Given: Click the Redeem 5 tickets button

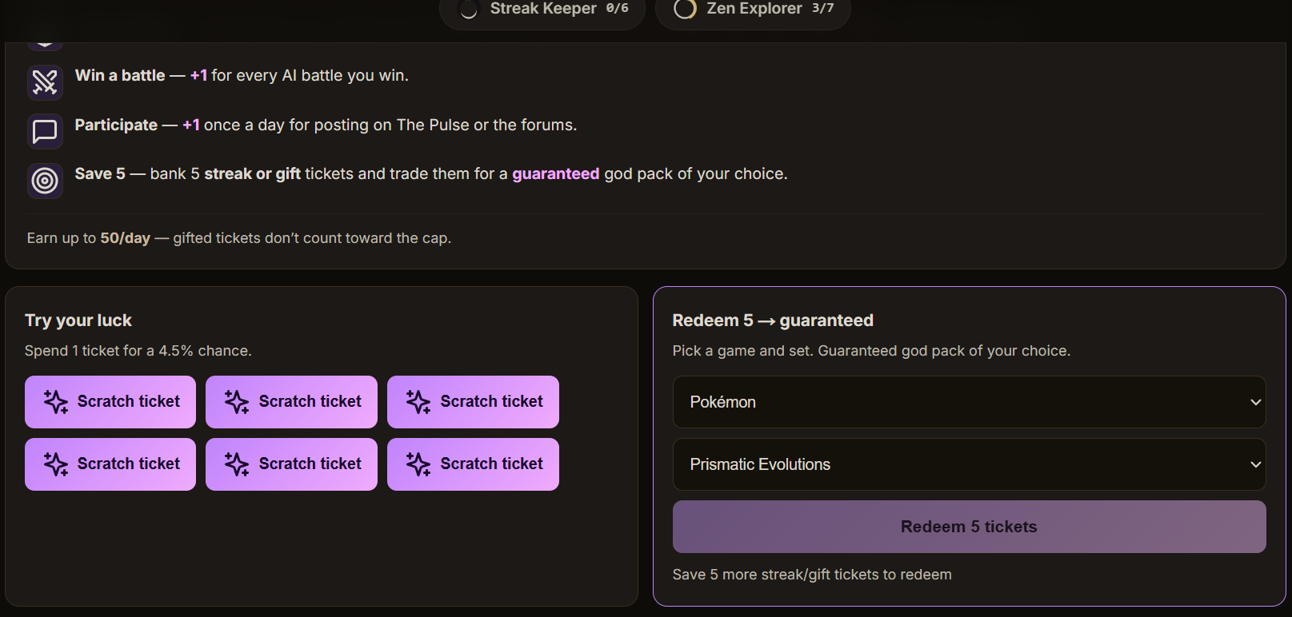Looking at the screenshot, I should [969, 527].
